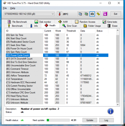
Task: Select the (C3) Hardware ECC Recovered row
Action: pos(57,82)
